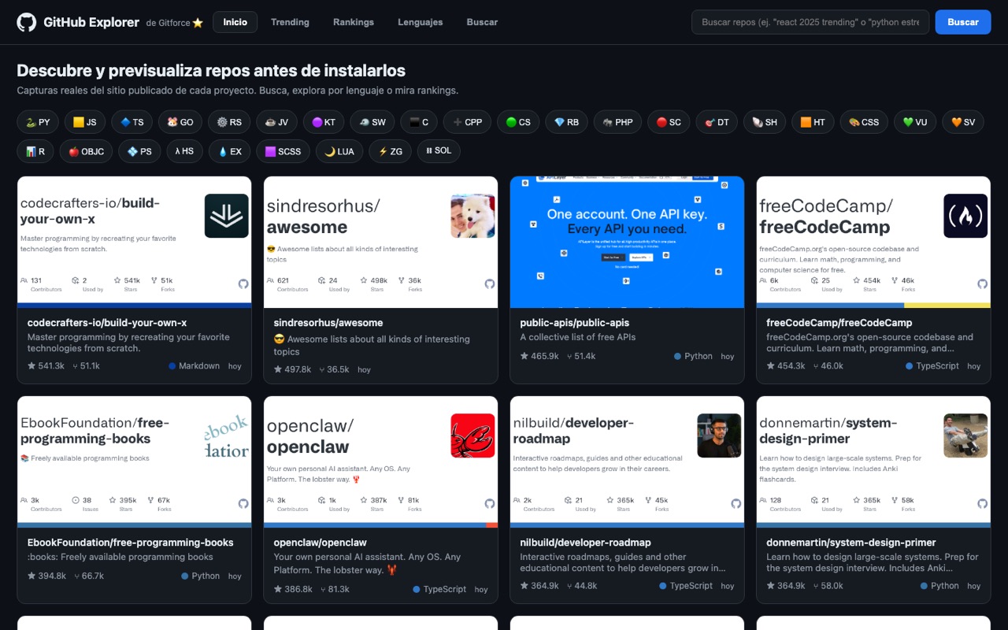The width and height of the screenshot is (1008, 630).
Task: Select the SCSS language chip
Action: pos(283,151)
